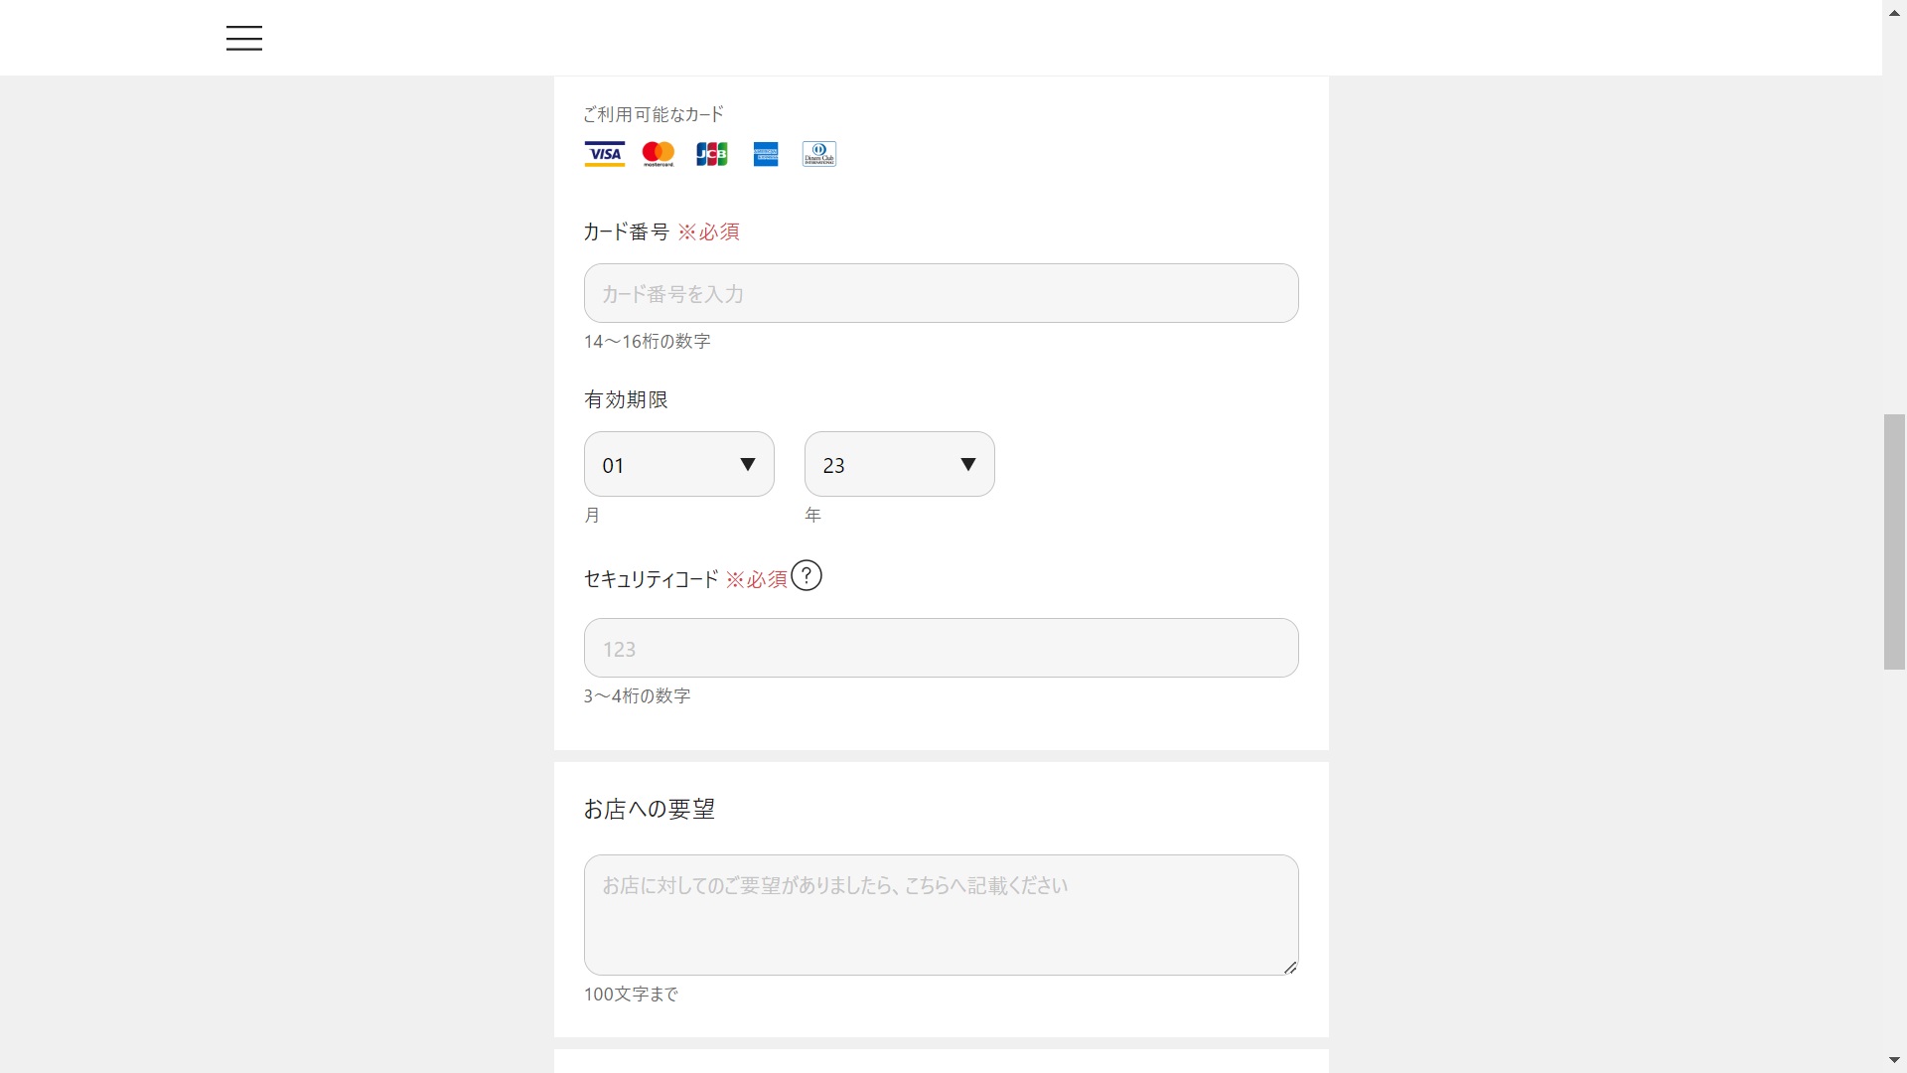Click the セキュリティコード label
Screen dimensions: 1907x1073
651,579
